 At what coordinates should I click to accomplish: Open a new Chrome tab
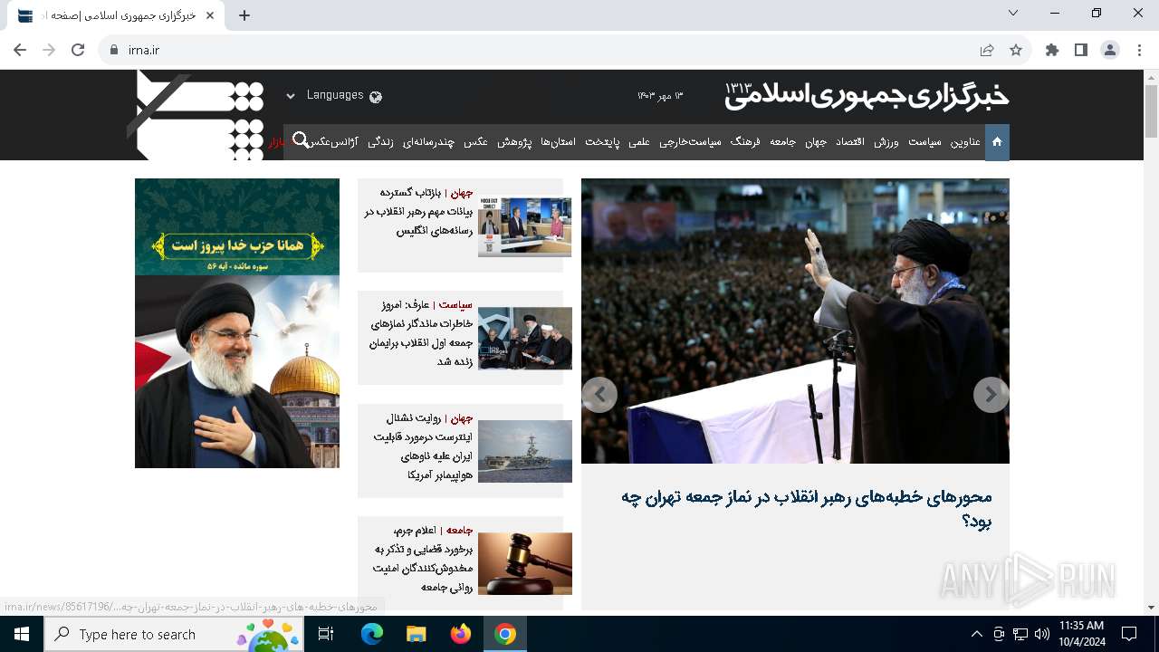pyautogui.click(x=244, y=15)
